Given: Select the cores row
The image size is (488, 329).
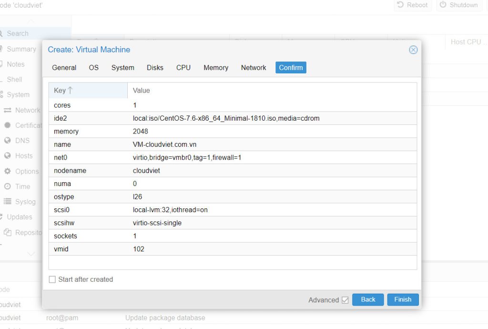Looking at the screenshot, I should click(x=233, y=105).
